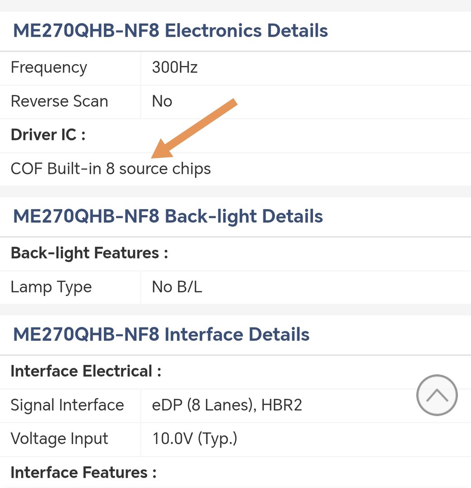Click the Reverse Scan label
The height and width of the screenshot is (488, 471).
click(59, 101)
